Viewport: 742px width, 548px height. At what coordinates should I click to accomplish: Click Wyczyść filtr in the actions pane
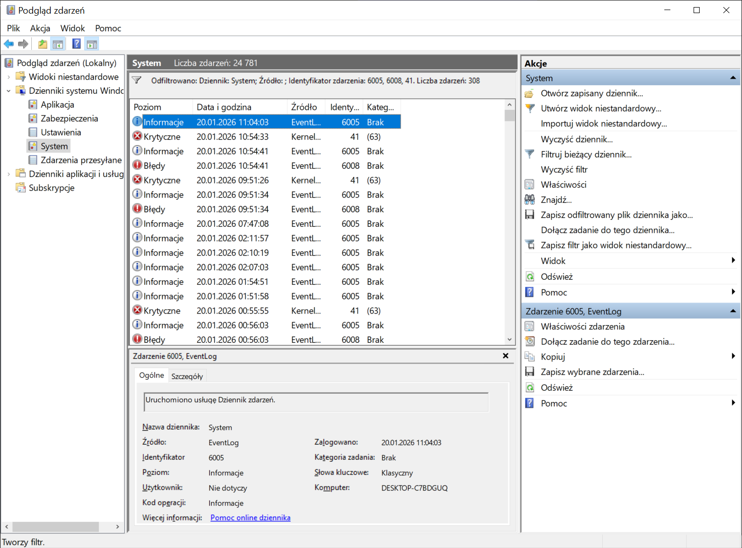click(x=564, y=169)
